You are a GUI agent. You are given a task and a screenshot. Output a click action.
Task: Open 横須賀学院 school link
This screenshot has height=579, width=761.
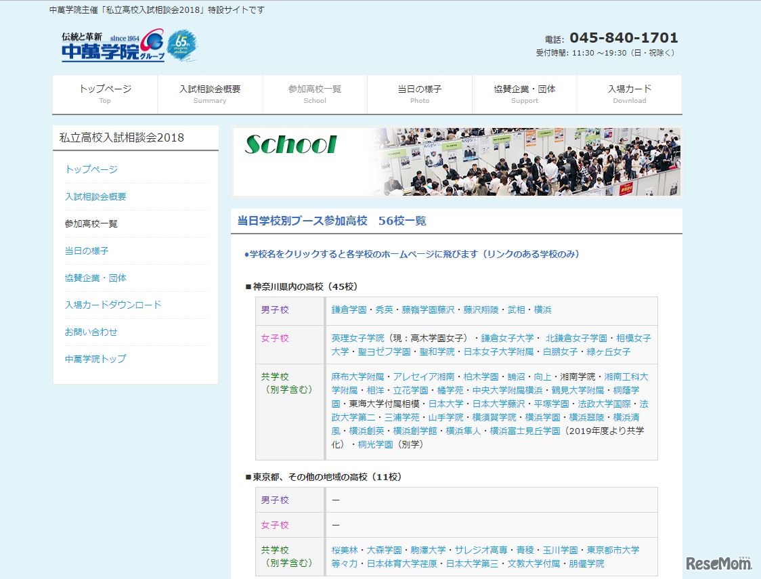pos(494,417)
